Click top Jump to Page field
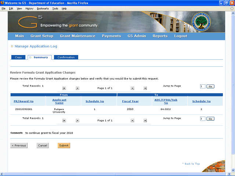The height and width of the screenshot is (176, 235). click(203, 87)
